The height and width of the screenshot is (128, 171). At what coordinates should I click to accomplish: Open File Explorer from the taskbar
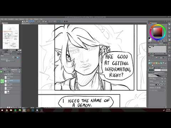[11, 110]
